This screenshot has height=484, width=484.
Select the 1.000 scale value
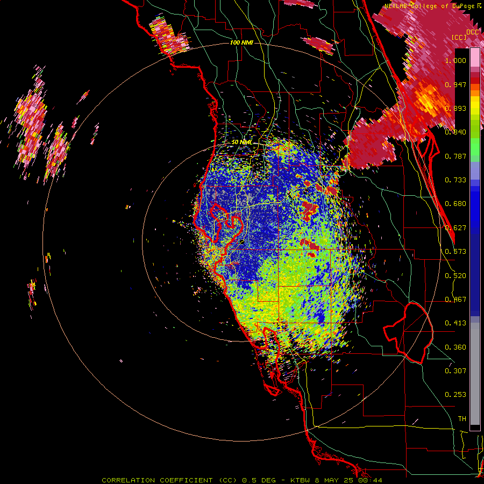455,60
